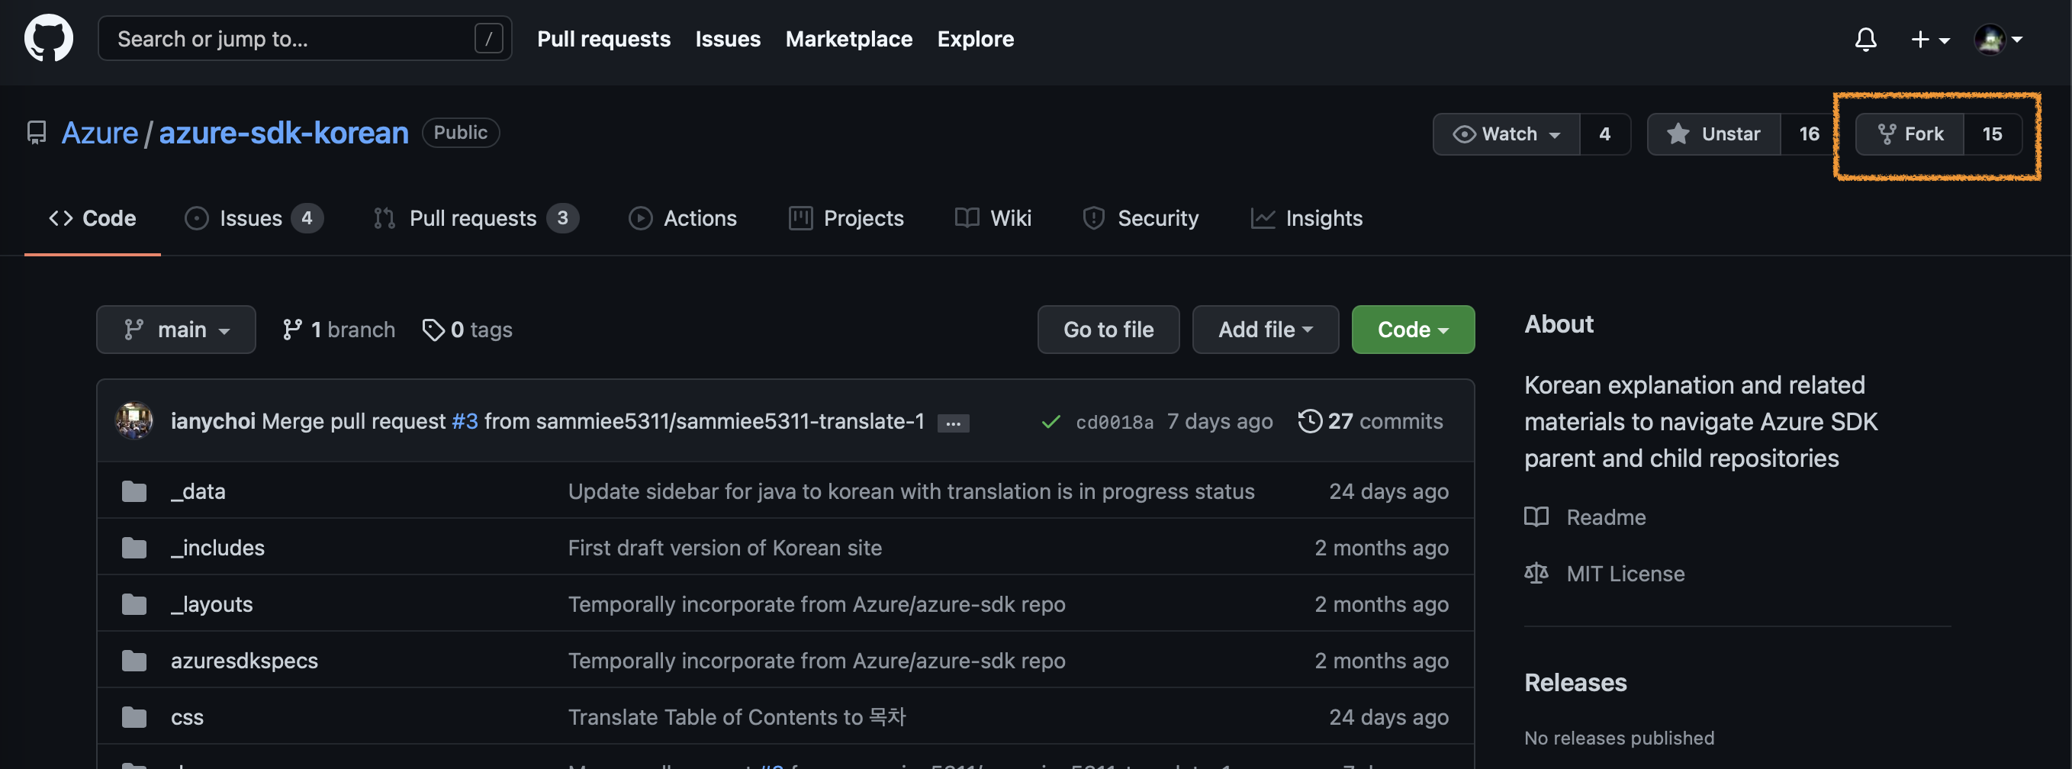Open the css folder
The width and height of the screenshot is (2072, 769).
tap(188, 716)
